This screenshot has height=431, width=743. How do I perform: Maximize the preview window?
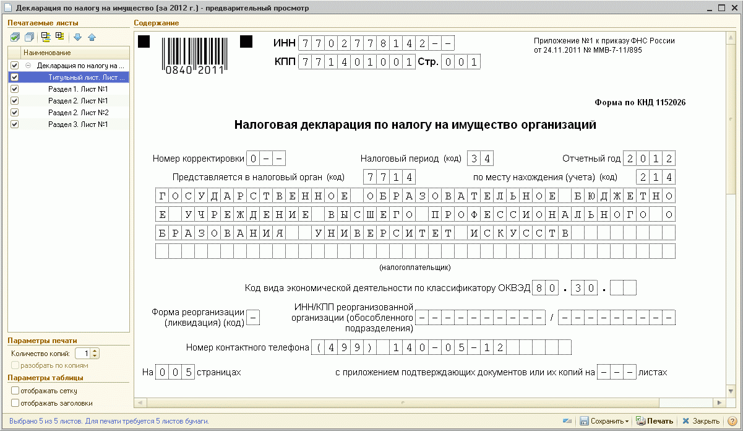click(721, 8)
